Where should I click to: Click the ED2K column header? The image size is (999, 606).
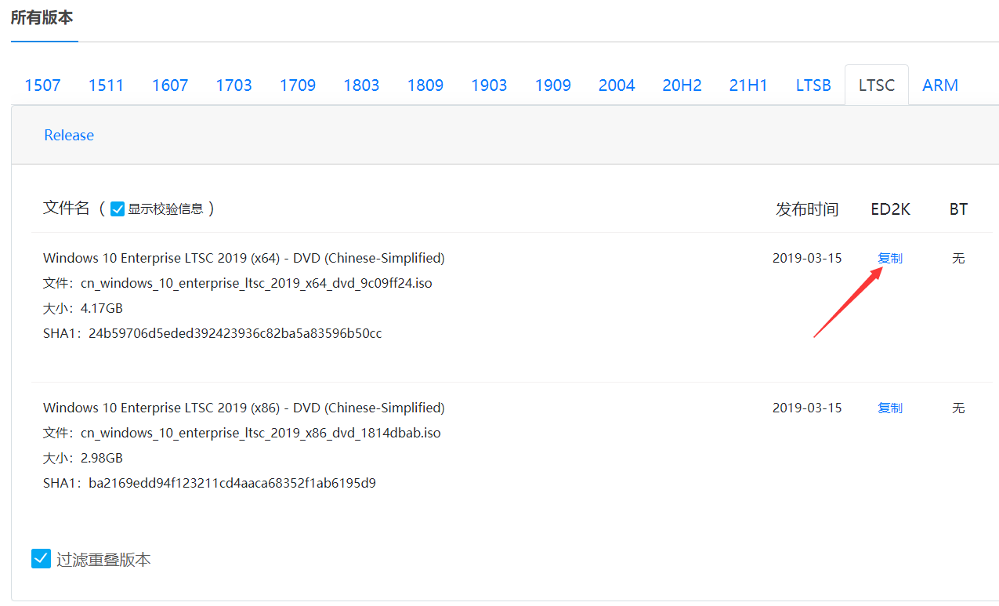891,209
